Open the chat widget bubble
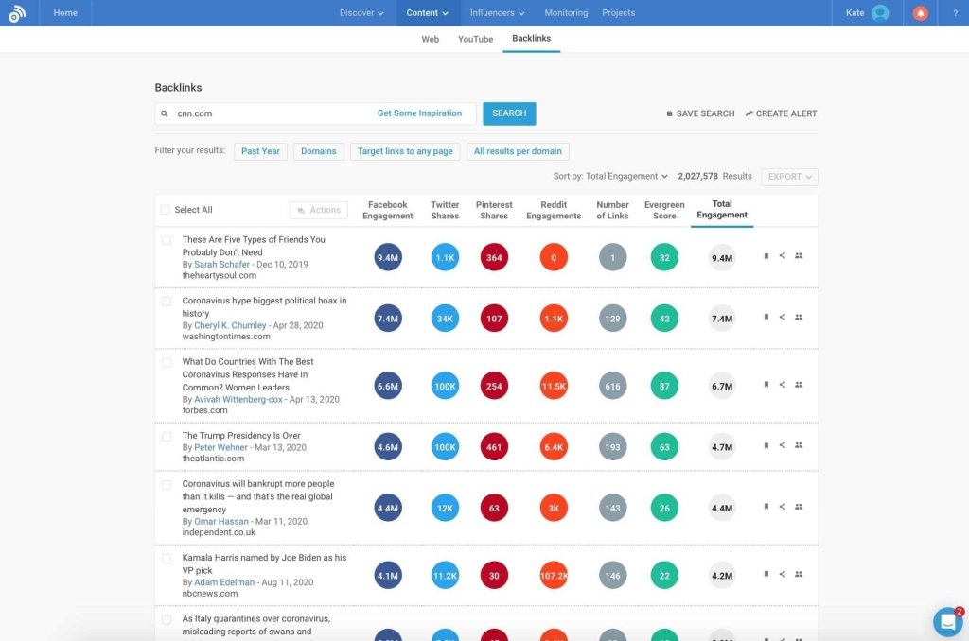The width and height of the screenshot is (969, 641). tap(947, 621)
